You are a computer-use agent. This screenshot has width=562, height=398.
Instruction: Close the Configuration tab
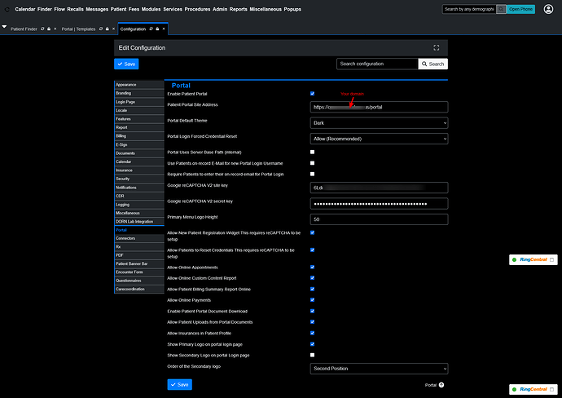click(164, 29)
